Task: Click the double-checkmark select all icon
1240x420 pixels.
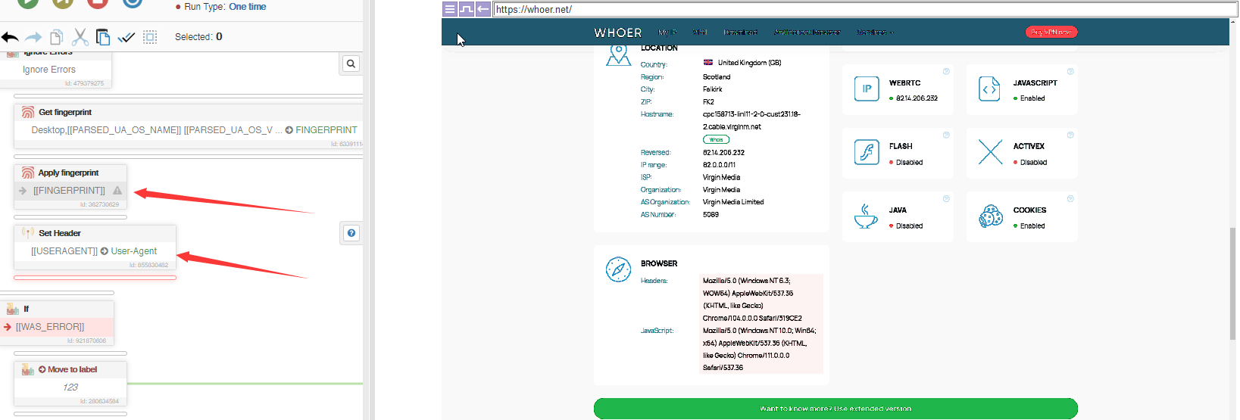Action: (126, 37)
